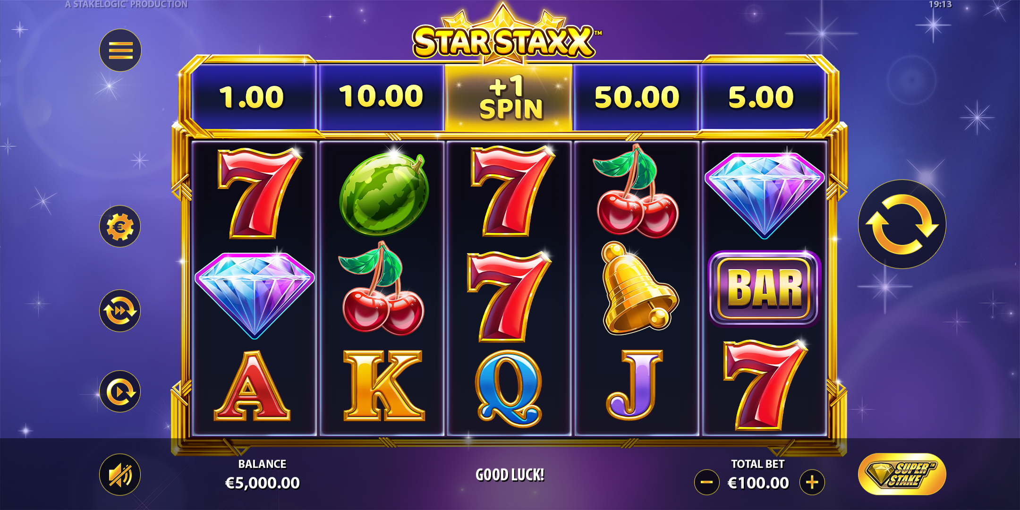Click the 1.00 prize box
1020x510 pixels.
tap(253, 97)
